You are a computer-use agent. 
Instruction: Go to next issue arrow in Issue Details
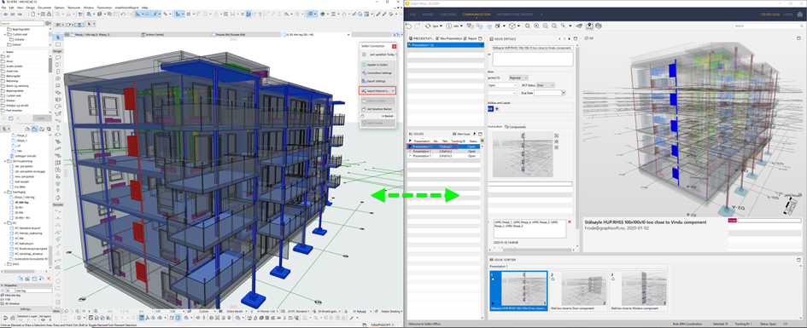(x=570, y=38)
